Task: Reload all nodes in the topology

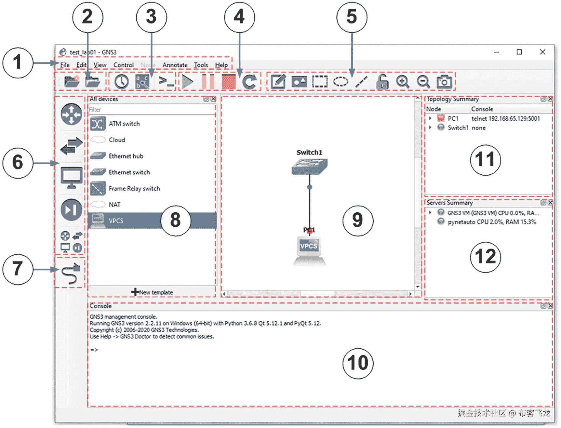Action: 250,82
